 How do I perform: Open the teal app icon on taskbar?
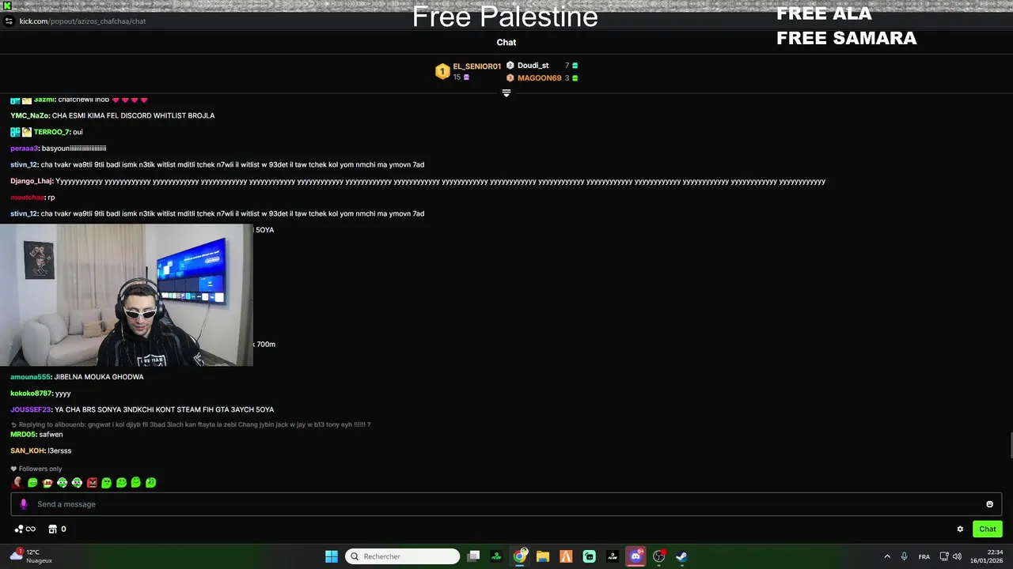point(589,556)
